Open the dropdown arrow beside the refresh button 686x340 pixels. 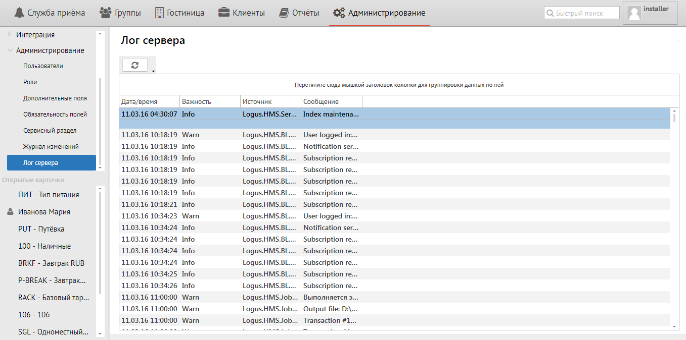click(x=153, y=71)
